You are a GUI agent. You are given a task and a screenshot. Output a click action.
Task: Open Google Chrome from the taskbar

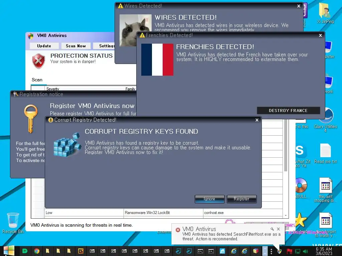pos(37,251)
